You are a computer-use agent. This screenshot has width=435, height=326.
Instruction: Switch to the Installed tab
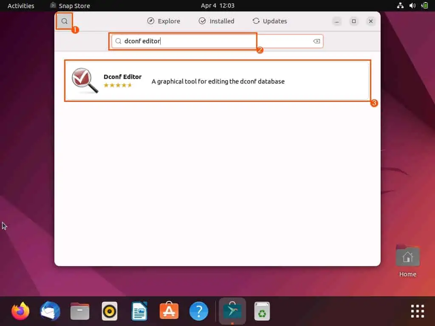tap(217, 21)
